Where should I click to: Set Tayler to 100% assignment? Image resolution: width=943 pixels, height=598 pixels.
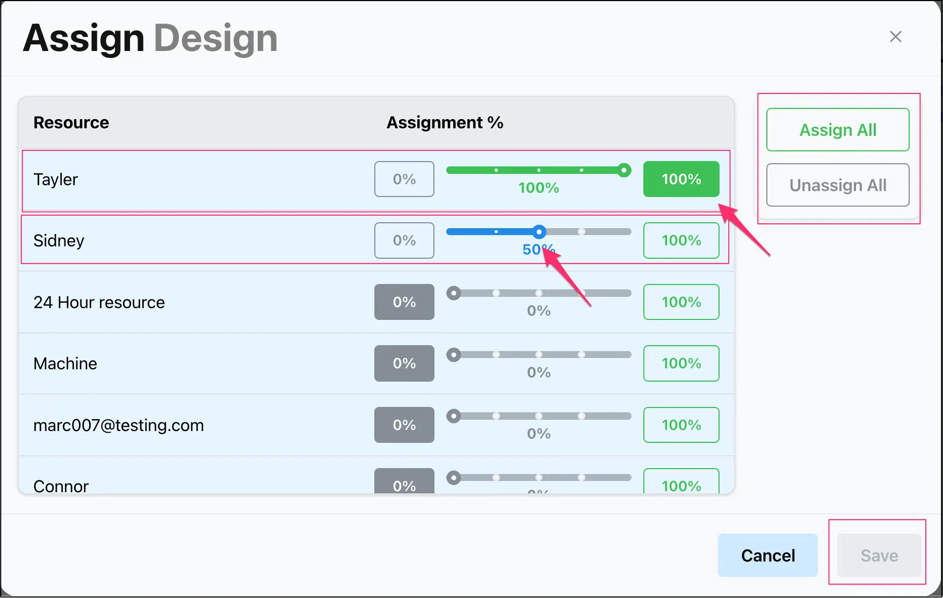pyautogui.click(x=681, y=179)
